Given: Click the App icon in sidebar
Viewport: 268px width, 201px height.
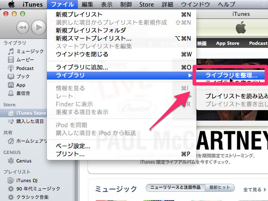Looking at the screenshot, I should 11,85.
